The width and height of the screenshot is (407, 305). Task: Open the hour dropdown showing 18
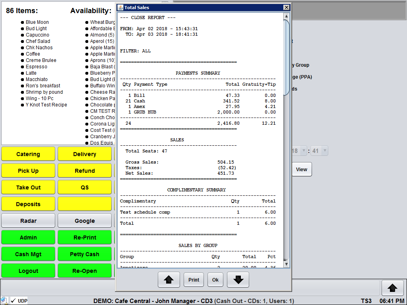(x=304, y=151)
